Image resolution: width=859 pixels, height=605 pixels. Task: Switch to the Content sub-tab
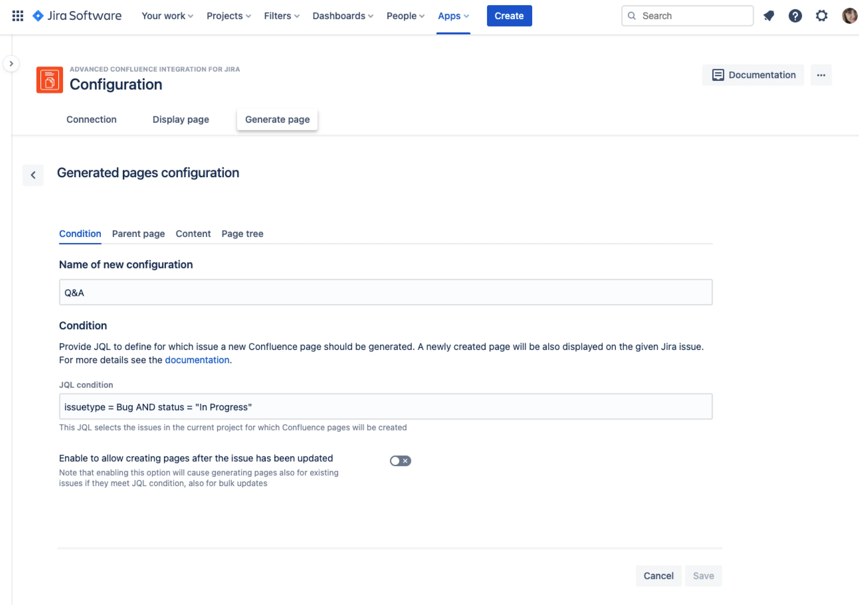point(193,234)
